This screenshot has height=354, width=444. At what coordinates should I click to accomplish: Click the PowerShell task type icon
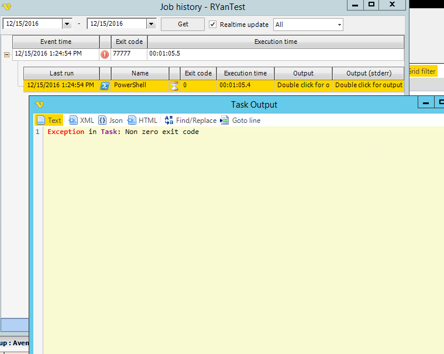[x=105, y=85]
